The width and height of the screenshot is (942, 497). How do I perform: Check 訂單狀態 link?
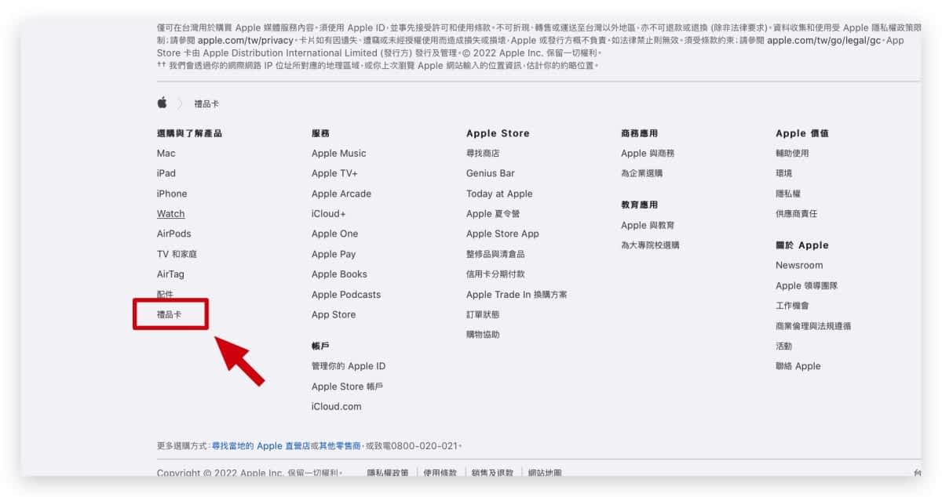(483, 314)
